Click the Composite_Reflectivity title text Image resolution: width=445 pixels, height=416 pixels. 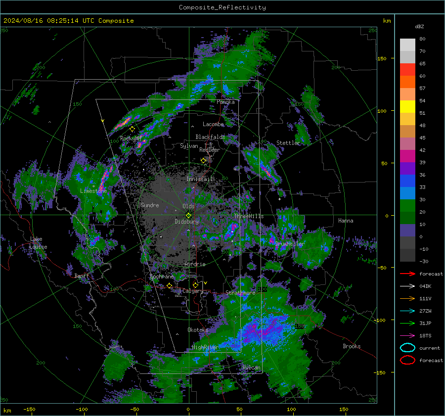(x=222, y=7)
